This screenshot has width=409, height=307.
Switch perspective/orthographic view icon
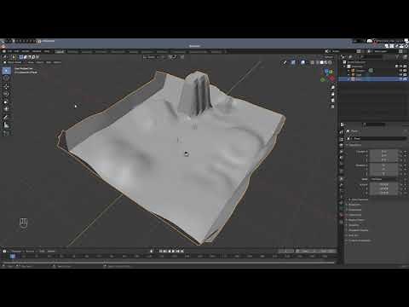[x=333, y=107]
